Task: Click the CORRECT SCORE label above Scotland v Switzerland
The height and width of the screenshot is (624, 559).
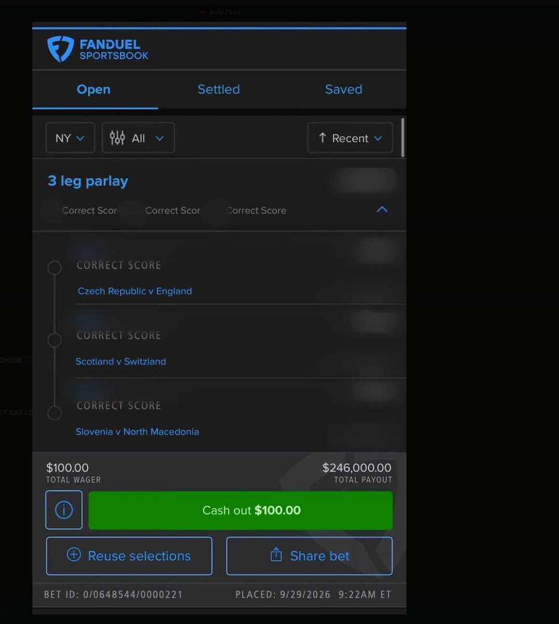Action: [x=119, y=335]
